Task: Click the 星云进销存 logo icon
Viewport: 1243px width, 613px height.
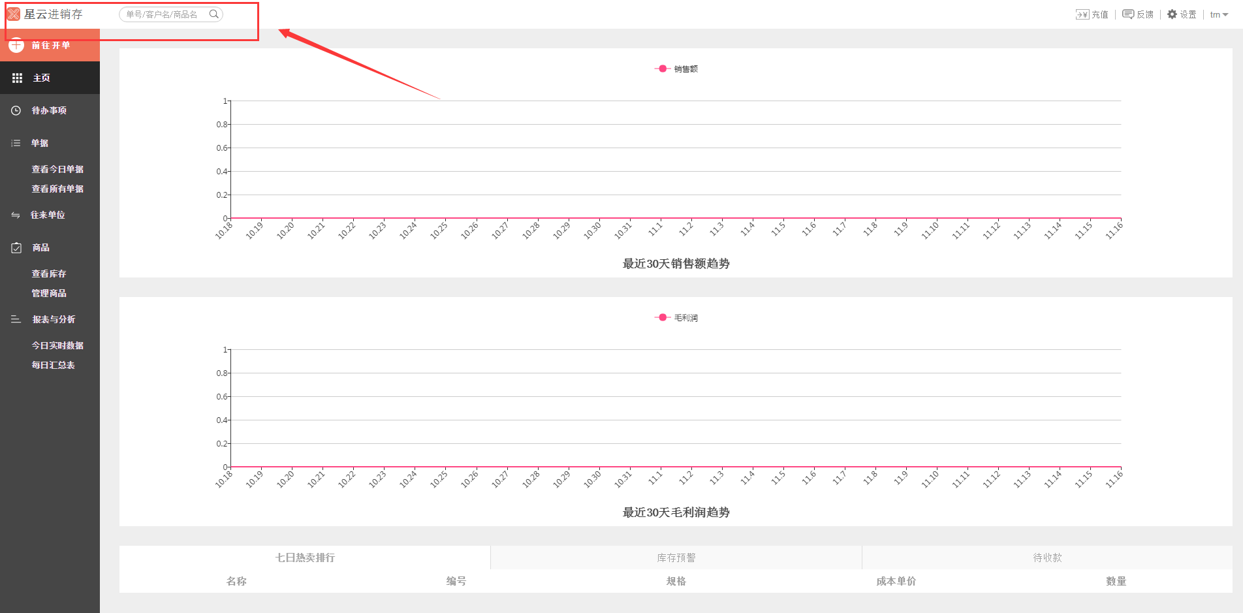Action: [x=14, y=14]
